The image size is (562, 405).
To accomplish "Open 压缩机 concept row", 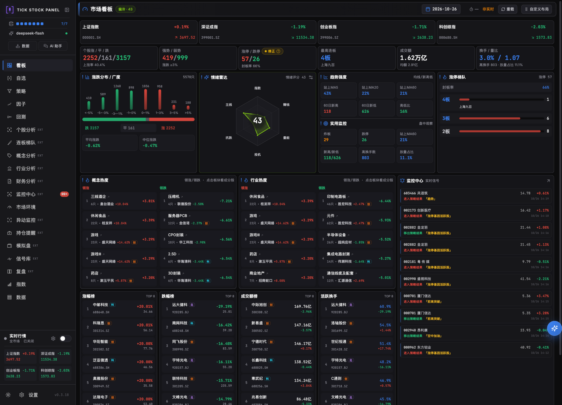I will (197, 200).
